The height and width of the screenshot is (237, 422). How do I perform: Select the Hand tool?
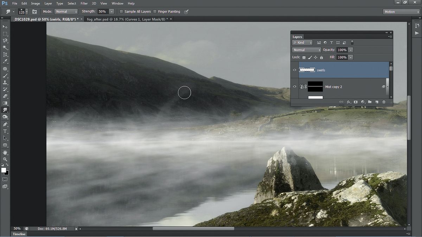(x=5, y=152)
